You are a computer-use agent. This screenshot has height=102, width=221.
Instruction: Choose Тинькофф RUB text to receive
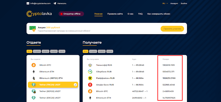click(x=104, y=65)
